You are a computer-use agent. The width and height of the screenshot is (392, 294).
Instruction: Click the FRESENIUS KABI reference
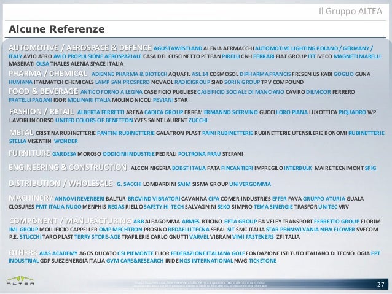(312, 74)
